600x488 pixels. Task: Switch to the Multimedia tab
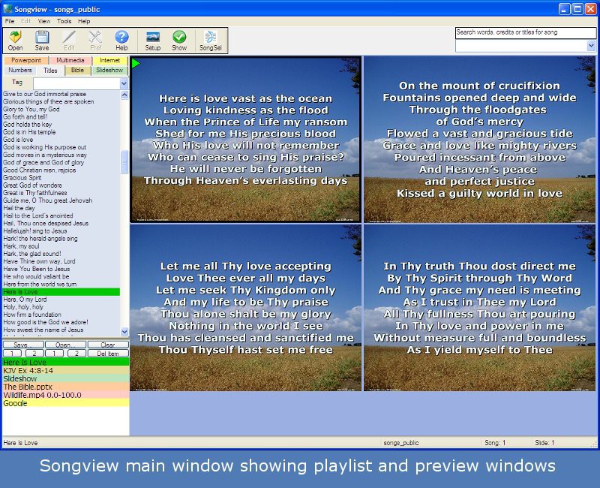(x=70, y=60)
